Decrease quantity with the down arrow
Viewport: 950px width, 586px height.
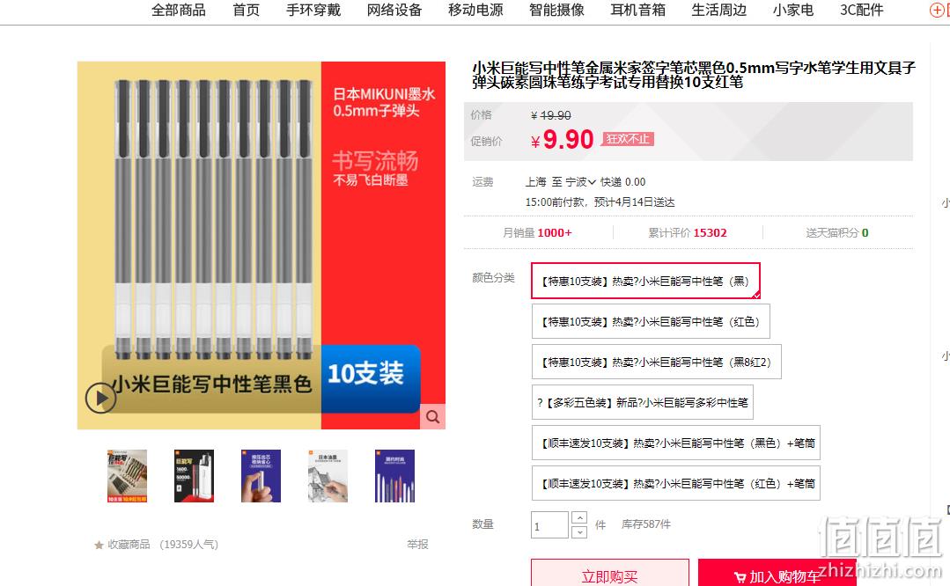click(579, 532)
